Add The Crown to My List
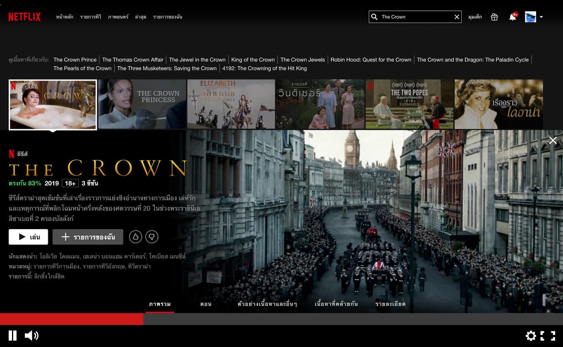Image resolution: width=563 pixels, height=347 pixels. (88, 237)
